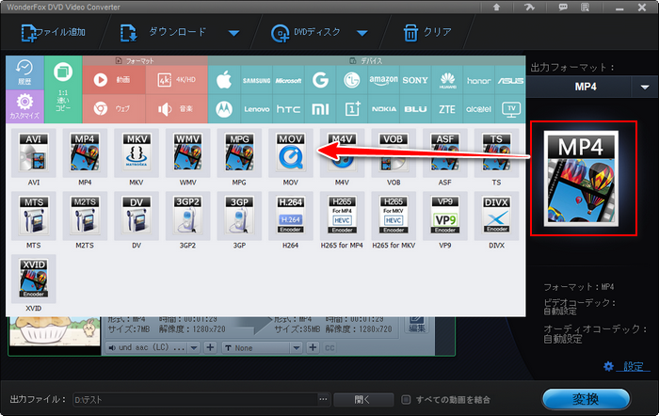This screenshot has width=659, height=416.
Task: Toggle すべての動画を結合 checkbox
Action: 406,399
